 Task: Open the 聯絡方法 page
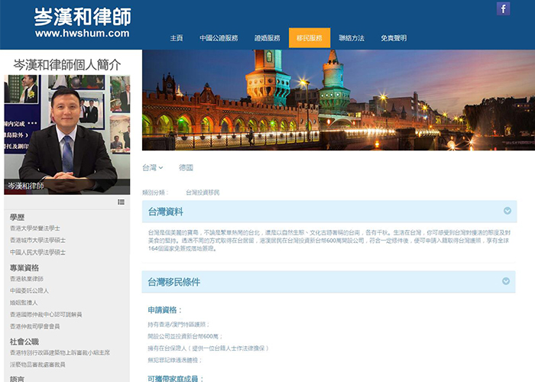352,37
